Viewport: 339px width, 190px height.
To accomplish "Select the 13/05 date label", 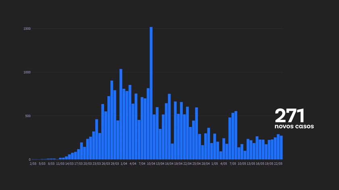I will pyautogui.click(x=251, y=164).
